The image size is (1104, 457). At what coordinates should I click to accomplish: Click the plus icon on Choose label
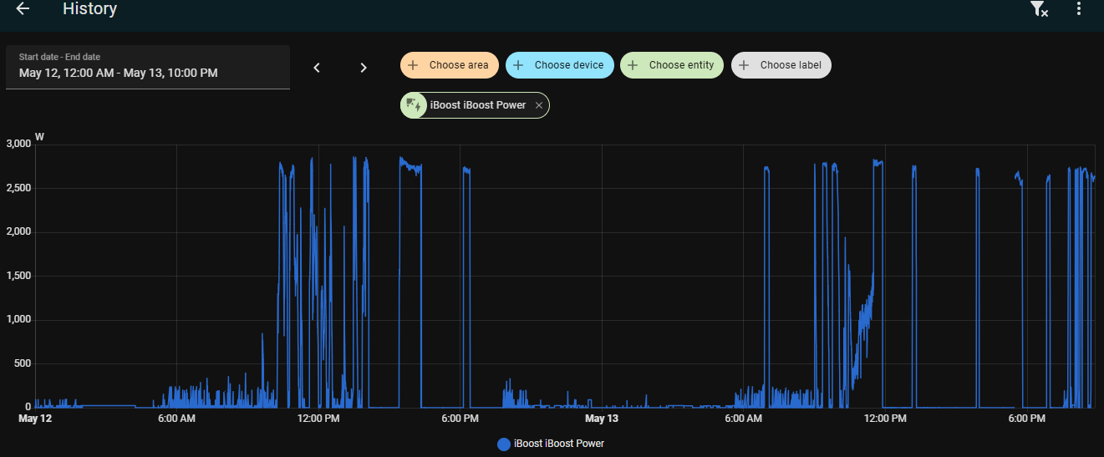[x=744, y=65]
